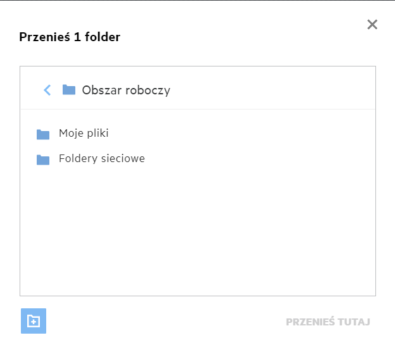Image resolution: width=395 pixels, height=352 pixels.
Task: Click the header bar right of Obszar roboczy
Action: coord(279,90)
